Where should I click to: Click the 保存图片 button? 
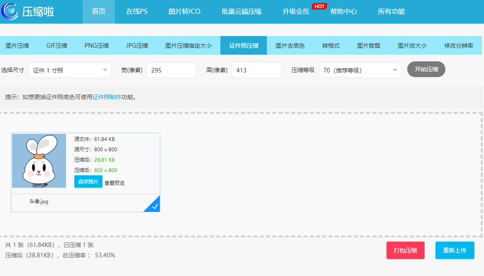(x=88, y=182)
